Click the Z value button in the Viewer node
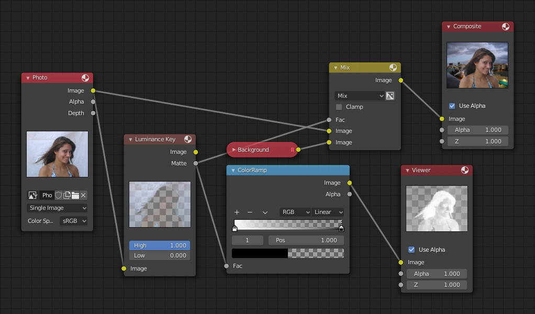 pos(437,285)
